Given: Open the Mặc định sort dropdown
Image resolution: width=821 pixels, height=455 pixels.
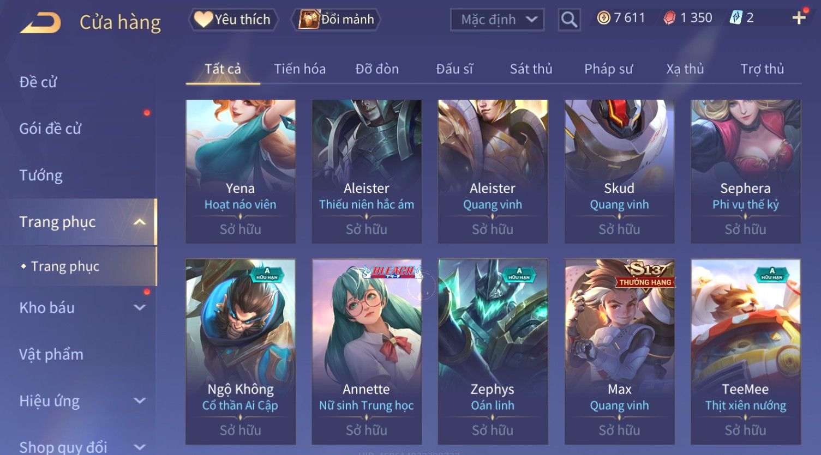Looking at the screenshot, I should [497, 20].
